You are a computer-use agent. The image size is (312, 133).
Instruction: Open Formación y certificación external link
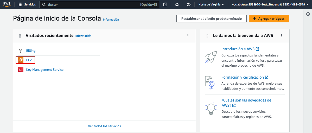coord(245,77)
